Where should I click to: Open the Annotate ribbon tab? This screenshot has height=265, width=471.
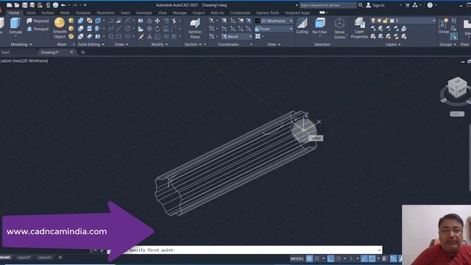click(144, 13)
